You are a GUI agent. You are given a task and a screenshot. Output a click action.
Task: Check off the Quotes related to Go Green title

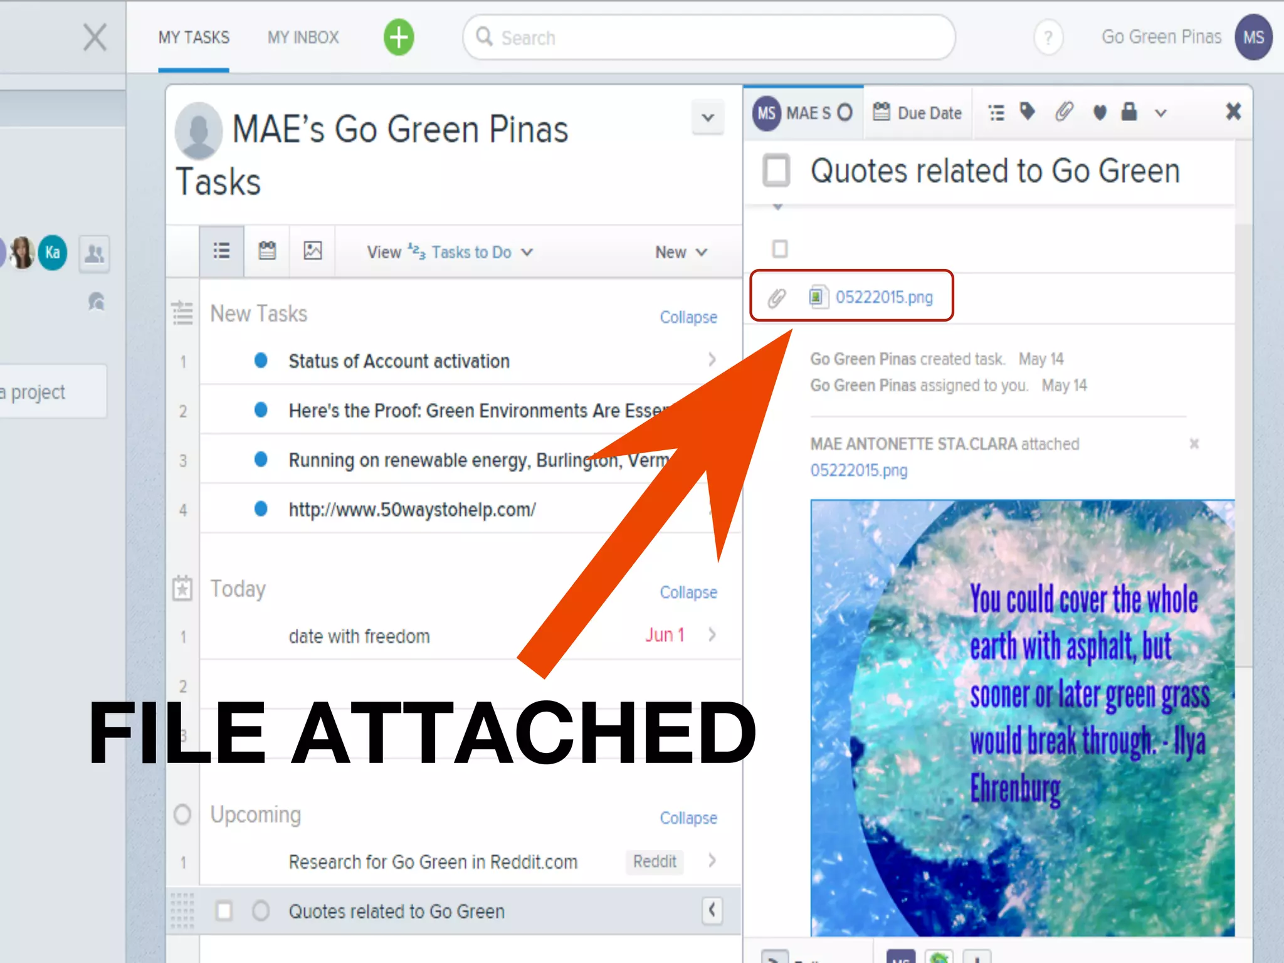776,171
